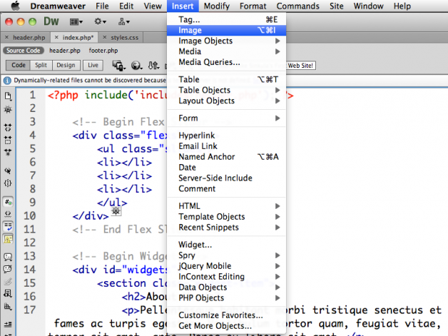This screenshot has height=336, width=448.
Task: Open the Edit menu
Action: click(126, 6)
